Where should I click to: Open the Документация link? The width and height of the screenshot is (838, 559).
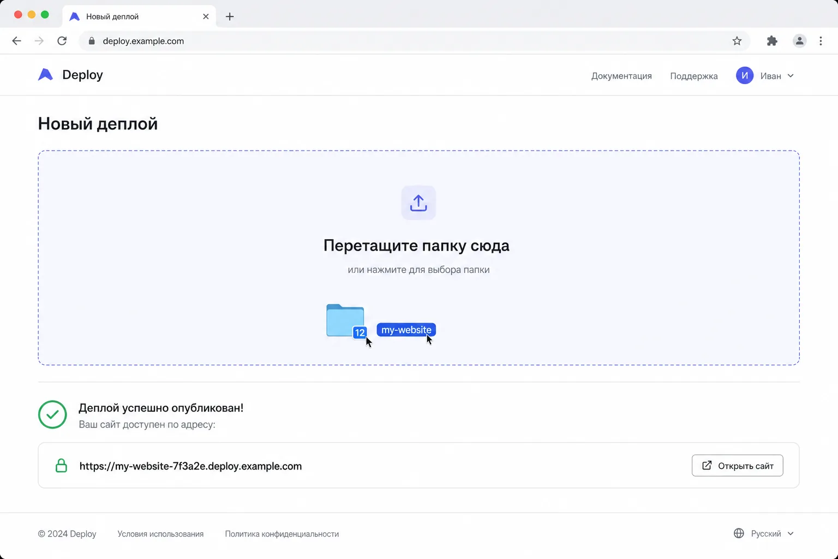[x=621, y=76]
